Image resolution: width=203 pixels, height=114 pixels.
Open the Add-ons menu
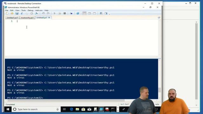[39, 10]
